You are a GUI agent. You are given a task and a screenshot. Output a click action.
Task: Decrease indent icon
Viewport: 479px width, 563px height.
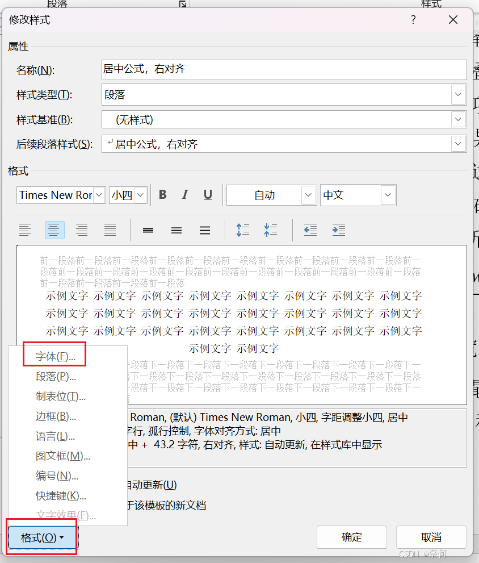(x=310, y=230)
